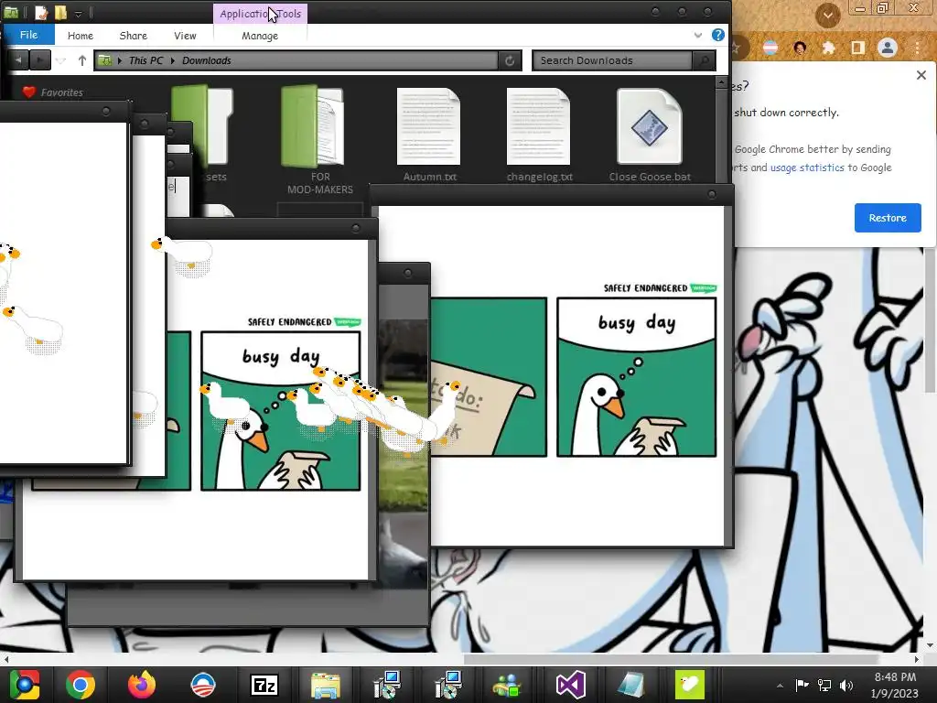The width and height of the screenshot is (937, 703).
Task: Open the Desktop Goose taskbar icon
Action: (690, 685)
